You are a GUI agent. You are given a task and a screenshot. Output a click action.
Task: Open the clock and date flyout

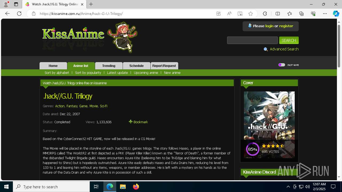pyautogui.click(x=319, y=187)
